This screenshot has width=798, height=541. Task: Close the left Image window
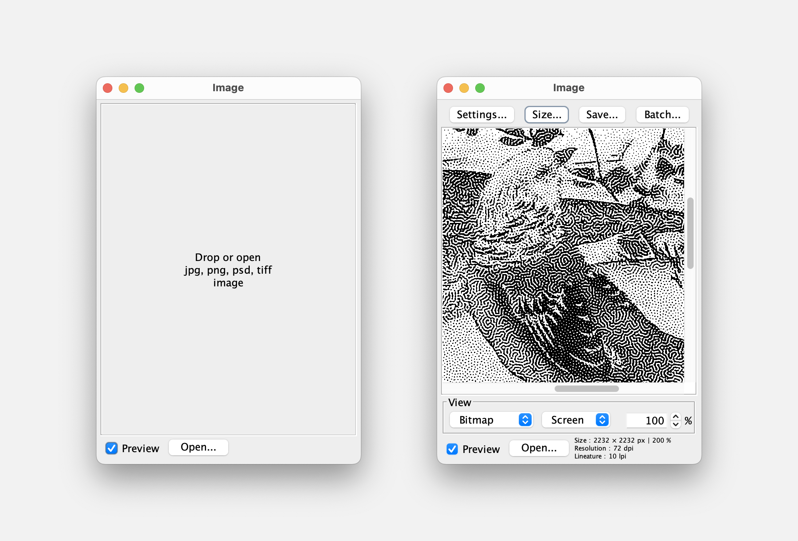108,88
